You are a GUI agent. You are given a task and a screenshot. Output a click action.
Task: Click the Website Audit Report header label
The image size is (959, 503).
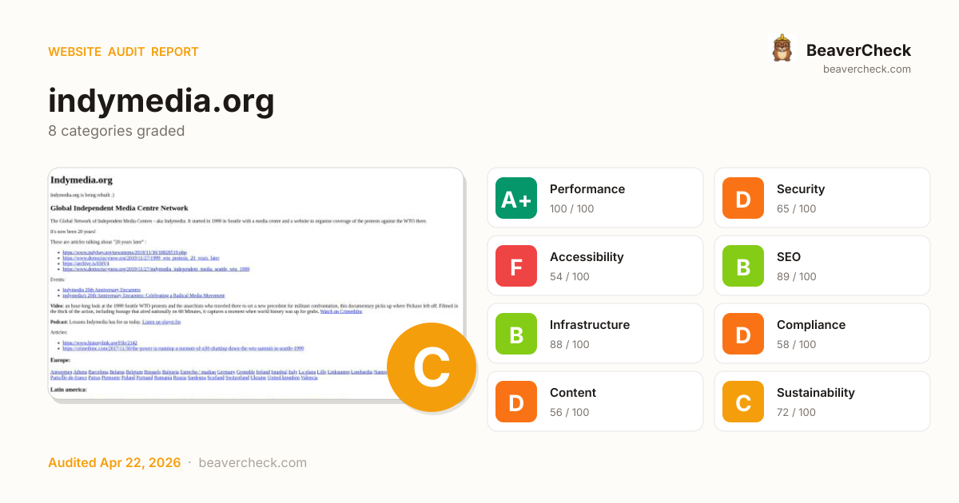(x=123, y=52)
